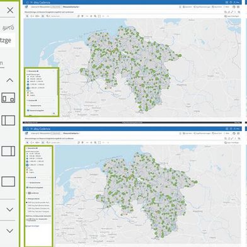This screenshot has width=247, height=247.
Task: Select the empty frame layout icon
Action: coord(8,181)
